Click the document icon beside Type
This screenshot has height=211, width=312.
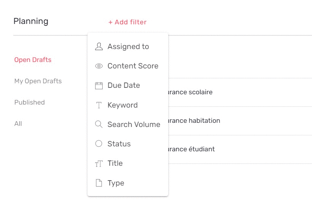(x=99, y=183)
